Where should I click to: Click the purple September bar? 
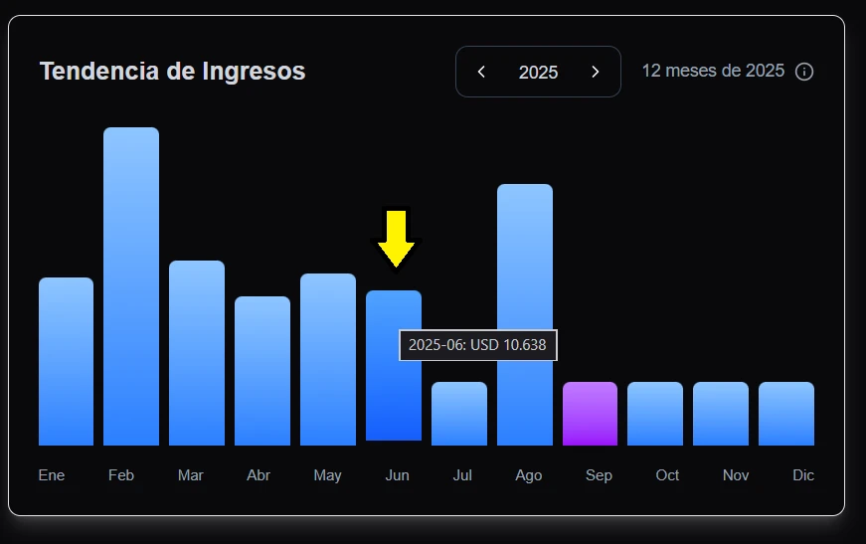click(x=590, y=414)
